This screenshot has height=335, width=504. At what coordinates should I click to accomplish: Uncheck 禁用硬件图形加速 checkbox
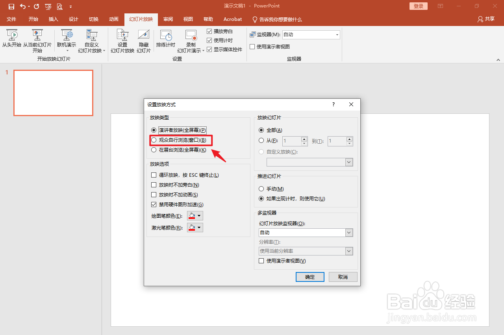coord(154,204)
